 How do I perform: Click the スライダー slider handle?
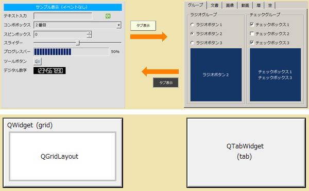tap(78, 43)
